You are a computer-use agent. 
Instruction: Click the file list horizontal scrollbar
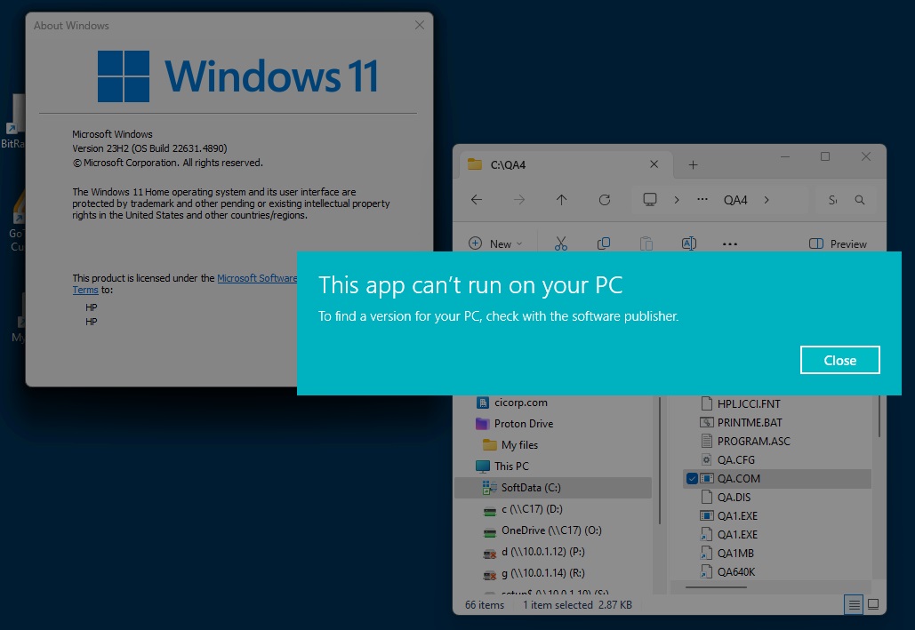[x=716, y=587]
